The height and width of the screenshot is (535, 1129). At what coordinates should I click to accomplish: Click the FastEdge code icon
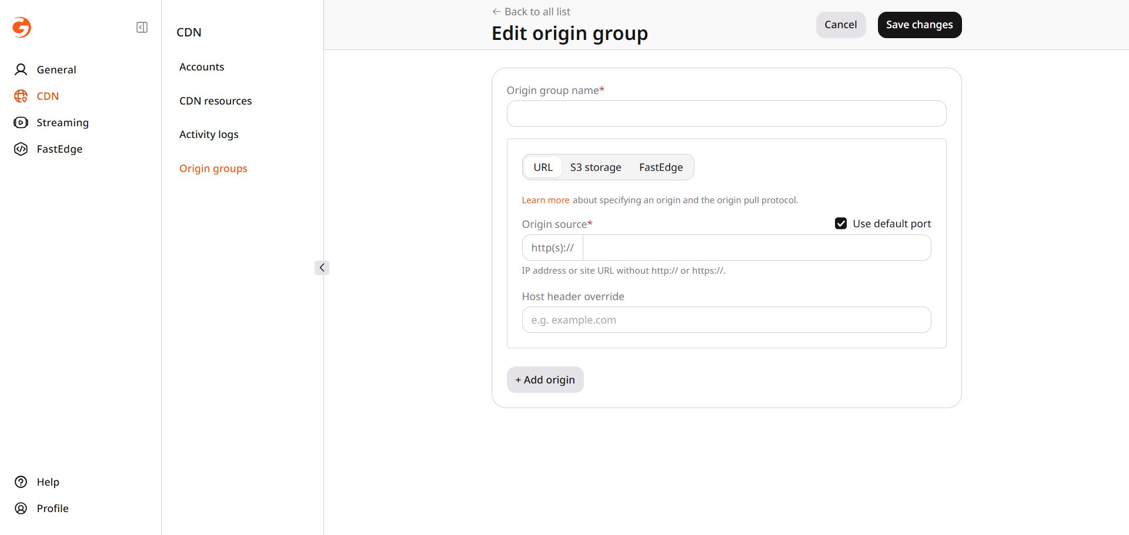pos(21,149)
